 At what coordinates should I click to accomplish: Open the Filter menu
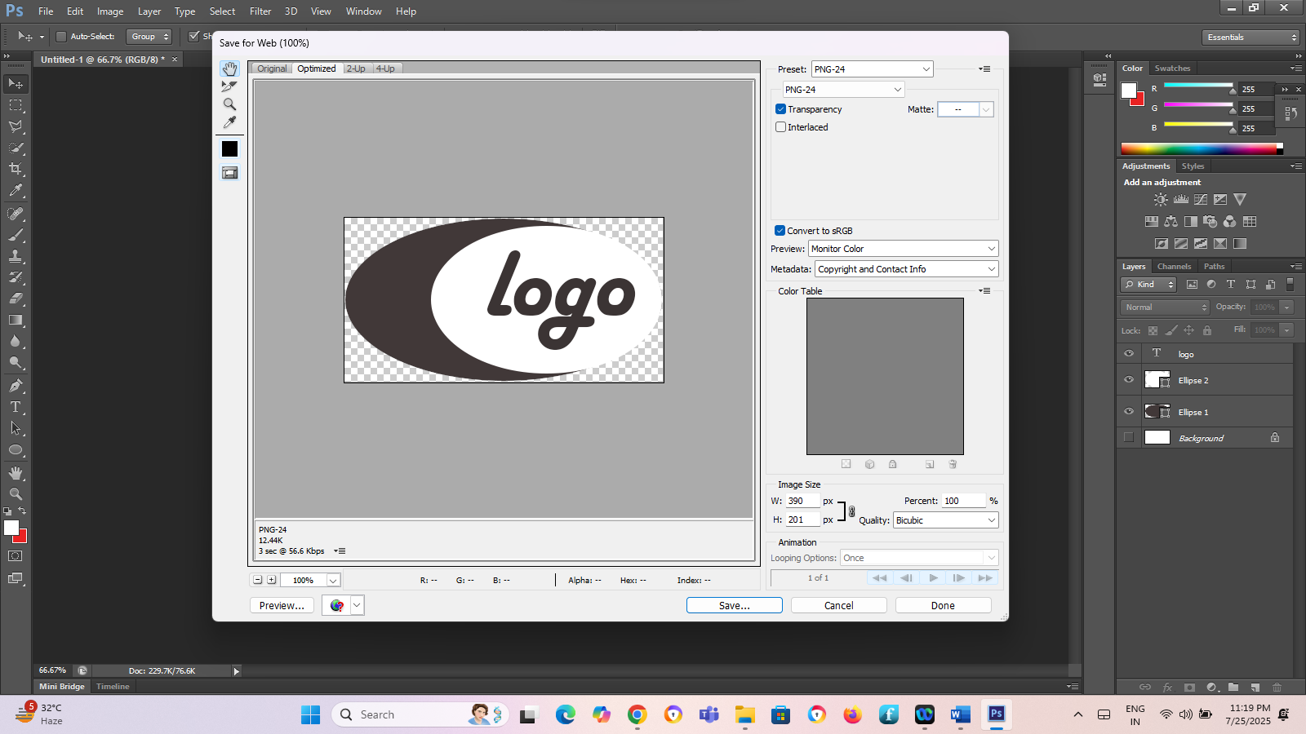(x=260, y=11)
